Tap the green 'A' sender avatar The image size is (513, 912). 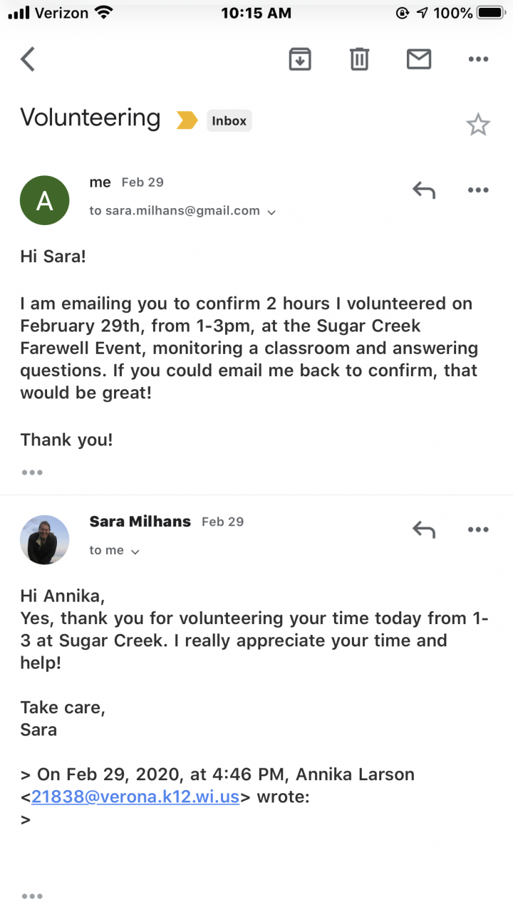tap(44, 201)
